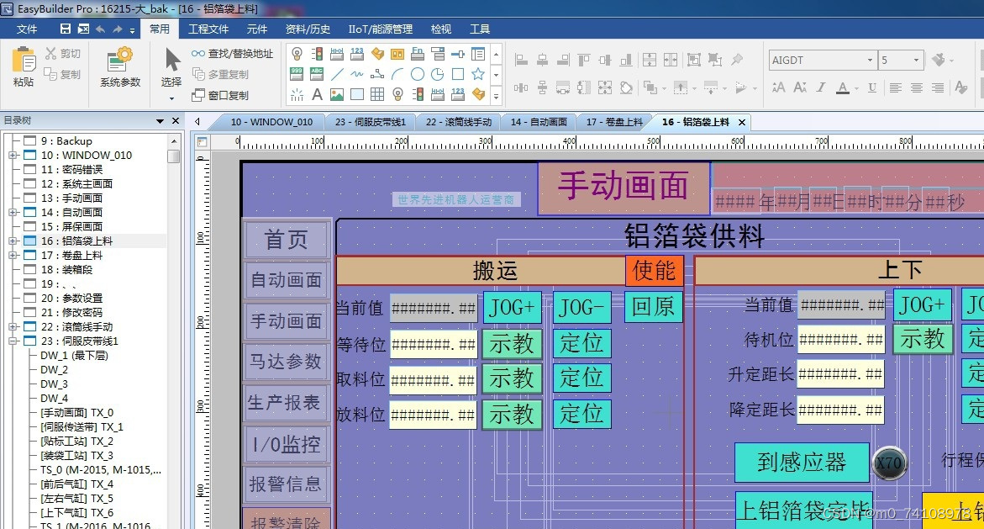The image size is (984, 529).
Task: Select the Picture object icon
Action: coord(337,94)
